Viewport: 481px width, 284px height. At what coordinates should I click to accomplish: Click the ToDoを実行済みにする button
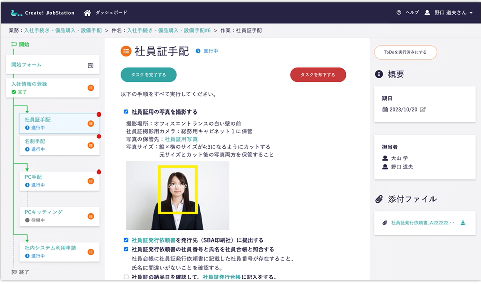pos(405,52)
